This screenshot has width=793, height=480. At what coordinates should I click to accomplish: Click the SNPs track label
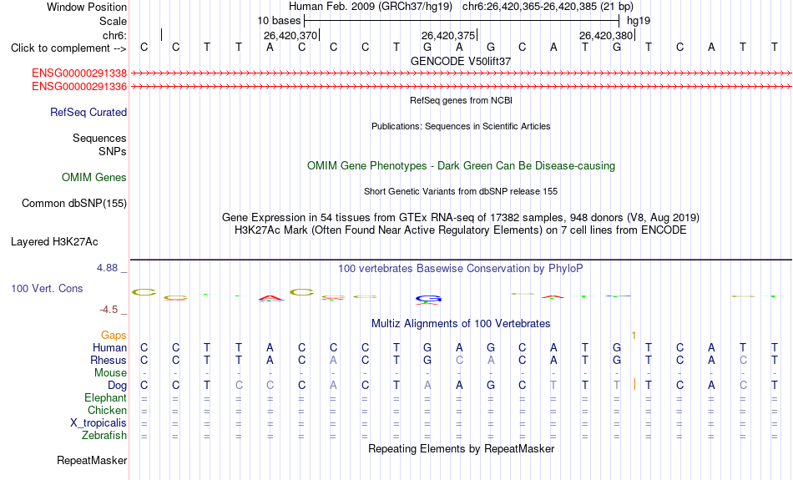click(113, 151)
